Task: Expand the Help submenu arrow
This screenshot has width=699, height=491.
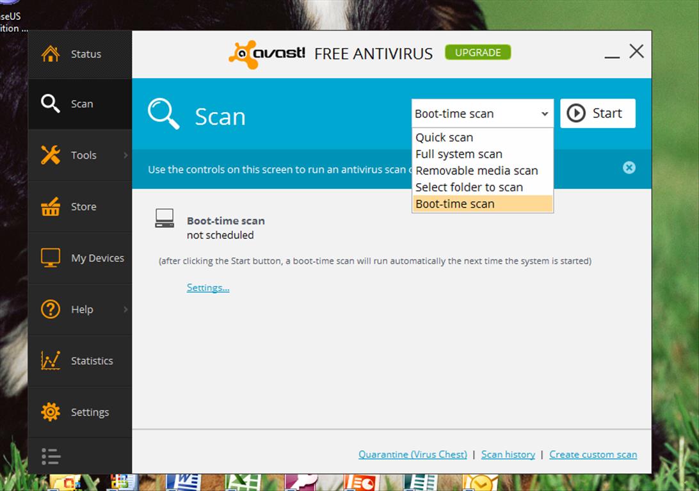Action: coord(125,309)
